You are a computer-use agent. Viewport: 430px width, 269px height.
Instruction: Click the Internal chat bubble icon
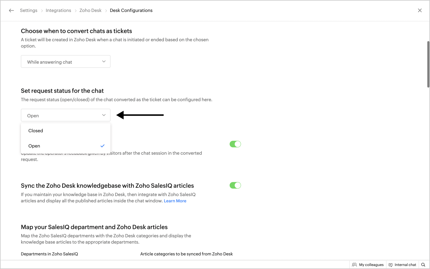(x=391, y=265)
